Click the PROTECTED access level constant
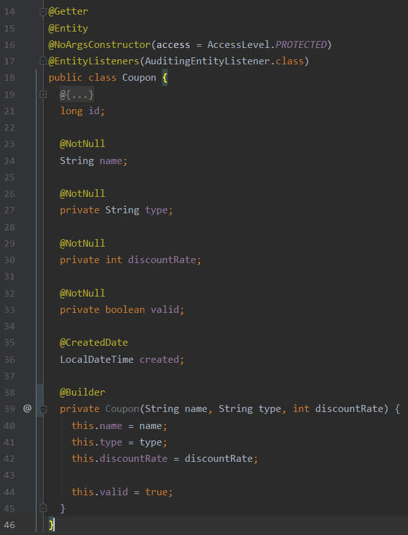The height and width of the screenshot is (535, 408). click(x=301, y=45)
